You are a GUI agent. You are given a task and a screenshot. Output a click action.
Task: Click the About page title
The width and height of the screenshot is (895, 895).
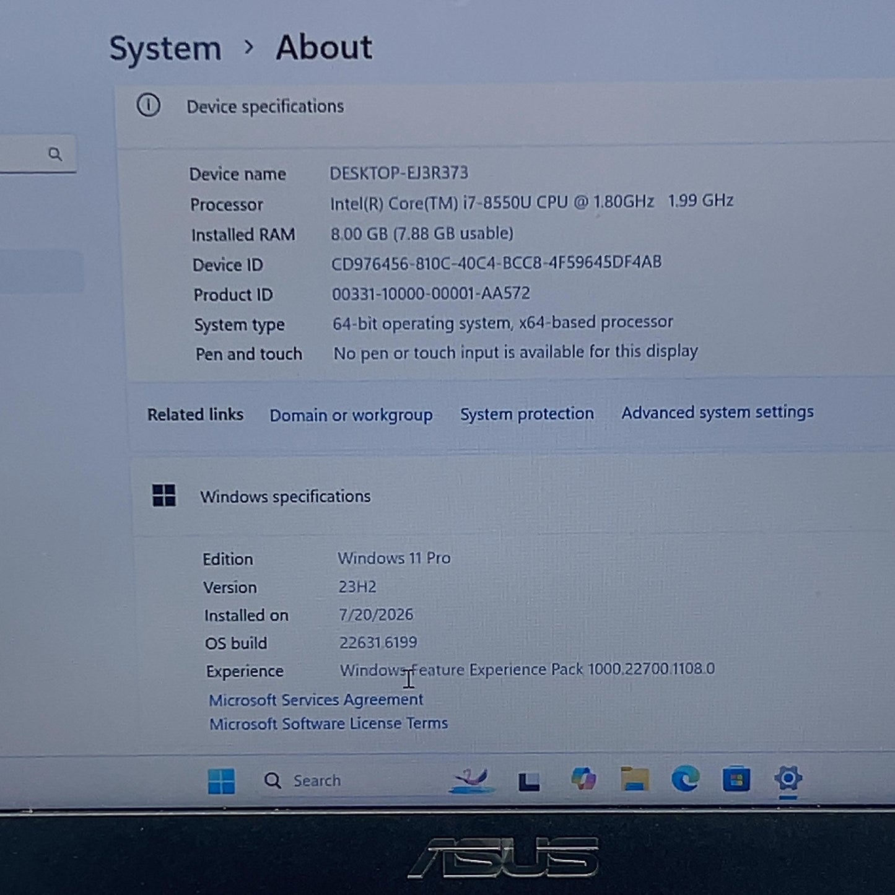pos(324,47)
